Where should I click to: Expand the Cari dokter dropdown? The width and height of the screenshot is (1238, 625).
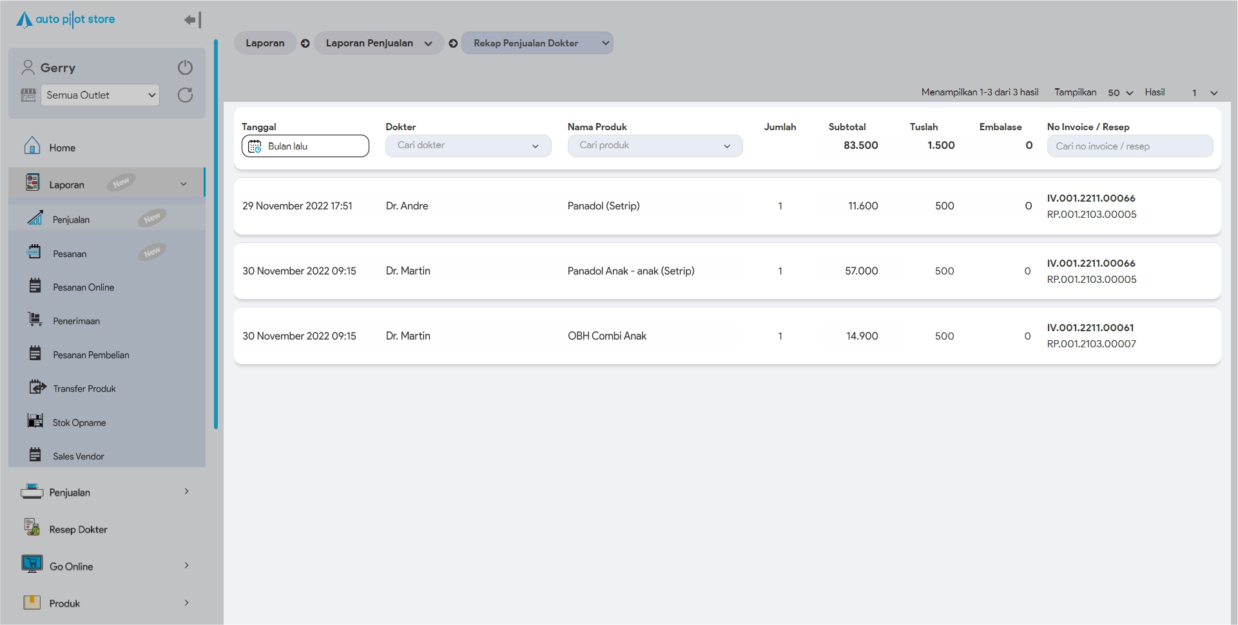click(468, 146)
